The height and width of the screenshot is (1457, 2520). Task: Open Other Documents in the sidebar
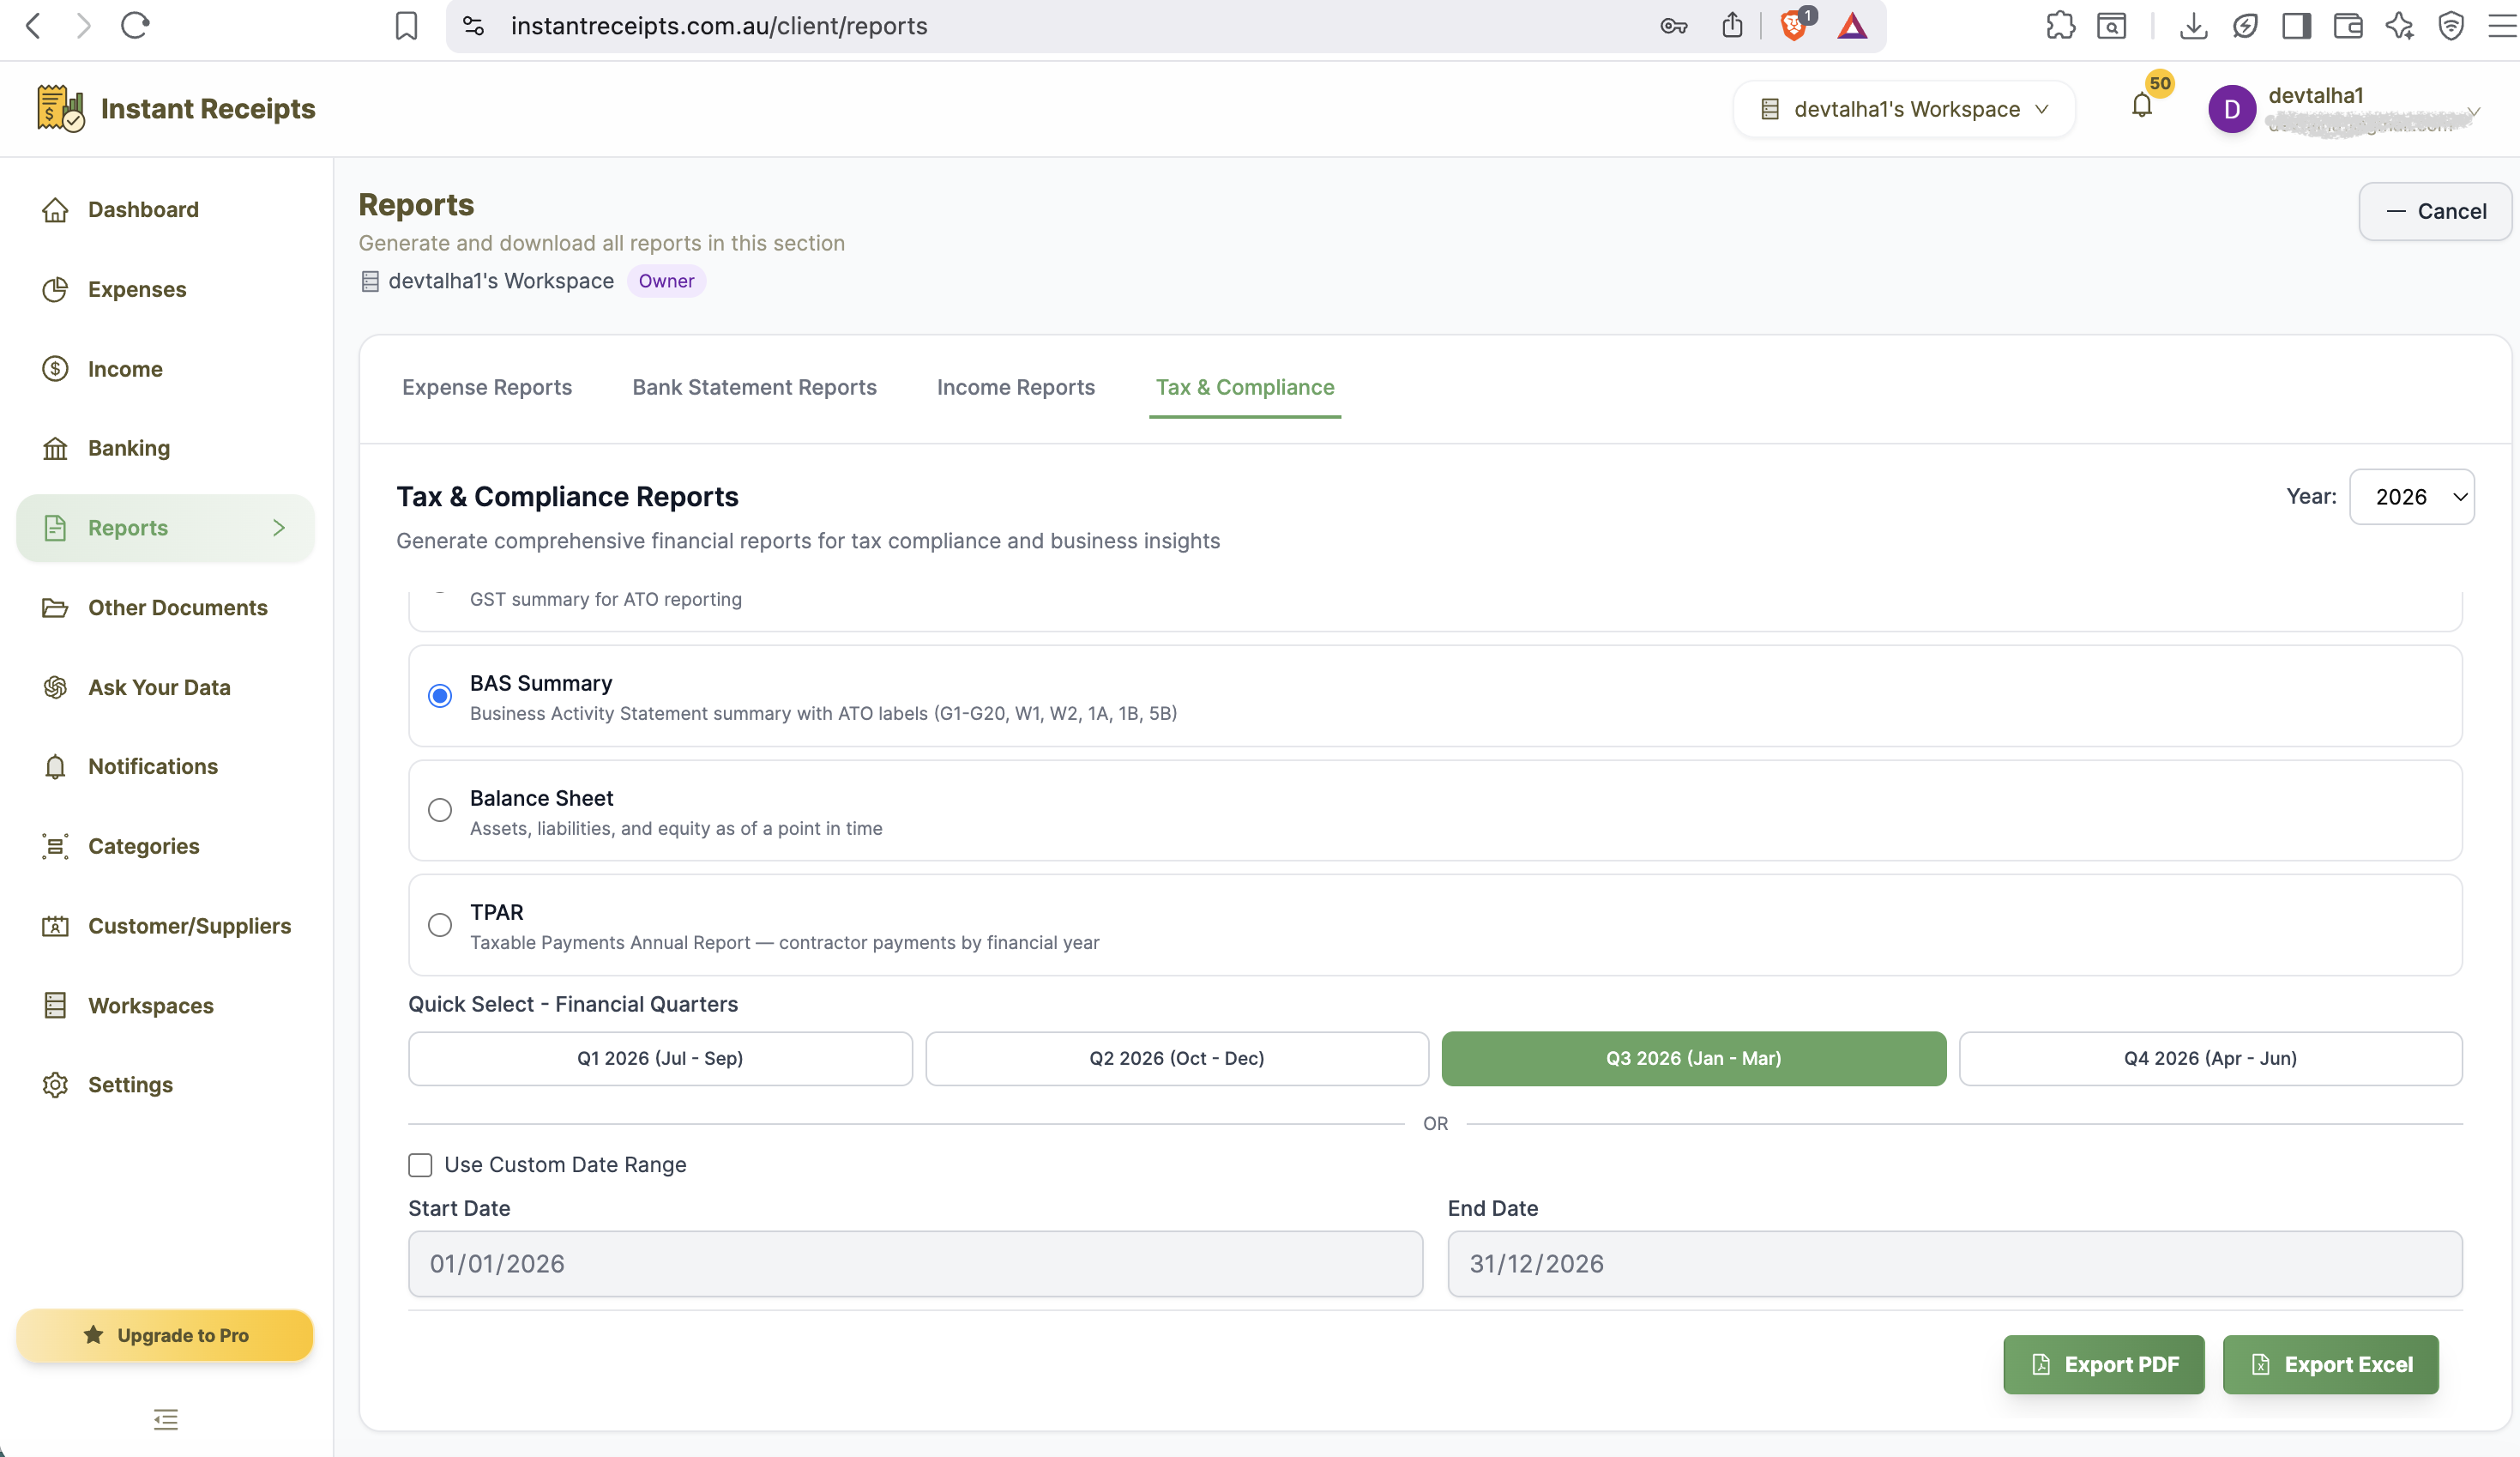click(x=165, y=608)
